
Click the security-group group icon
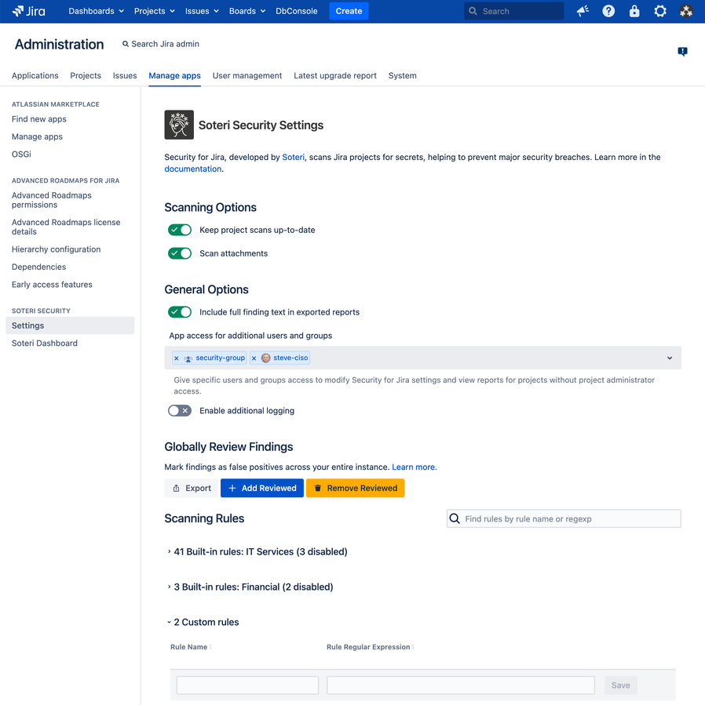coord(188,358)
